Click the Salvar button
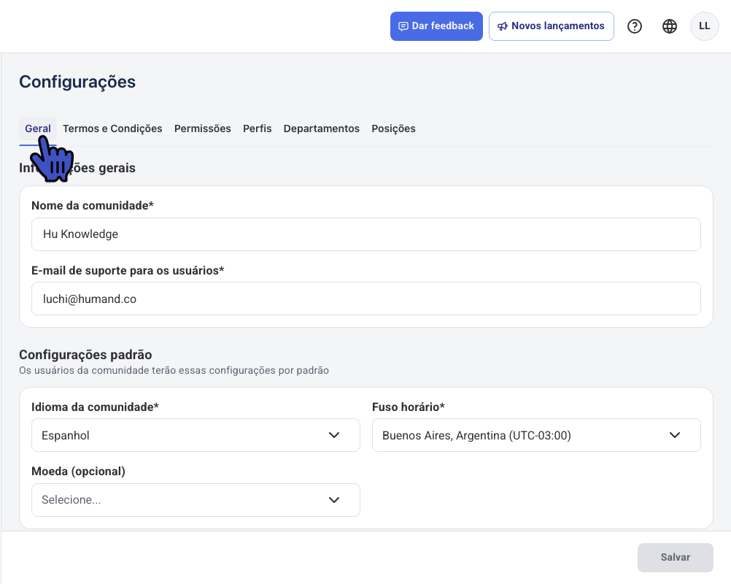 675,558
